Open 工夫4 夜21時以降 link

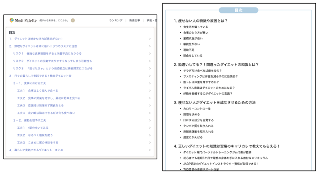(x=46, y=113)
